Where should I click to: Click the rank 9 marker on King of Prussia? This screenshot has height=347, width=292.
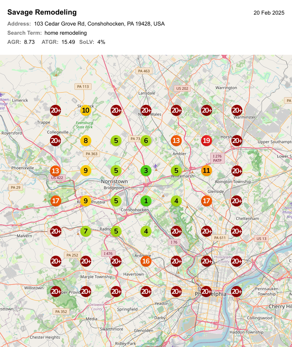[86, 201]
